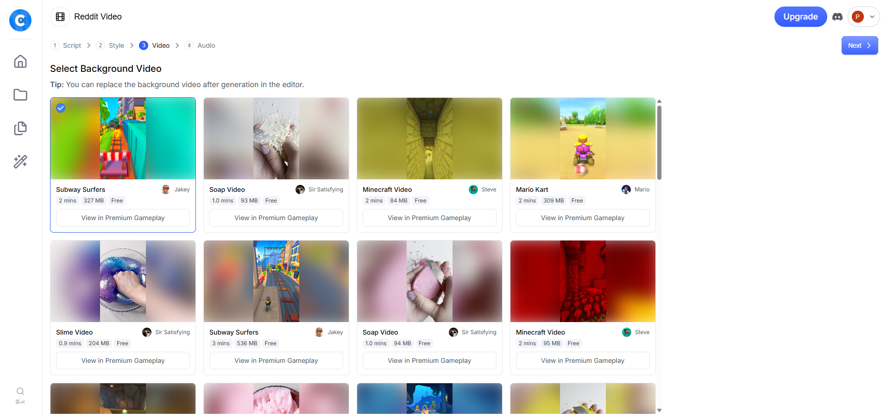The width and height of the screenshot is (887, 418).
Task: Select the Mario Kart video thumbnail
Action: pos(583,139)
